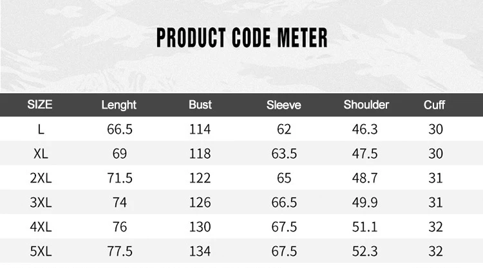Click the Bust column header

click(x=200, y=105)
